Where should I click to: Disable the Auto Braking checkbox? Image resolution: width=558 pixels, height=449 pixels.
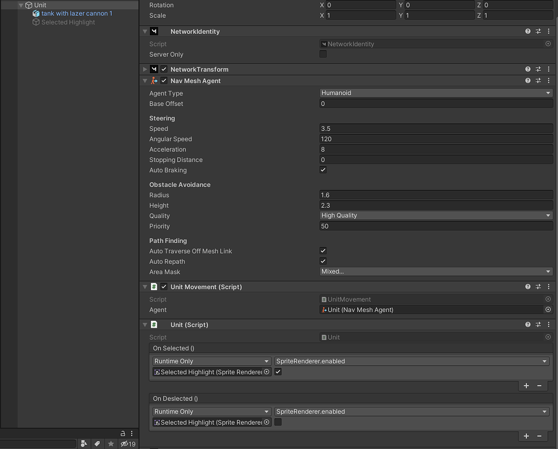(x=323, y=170)
